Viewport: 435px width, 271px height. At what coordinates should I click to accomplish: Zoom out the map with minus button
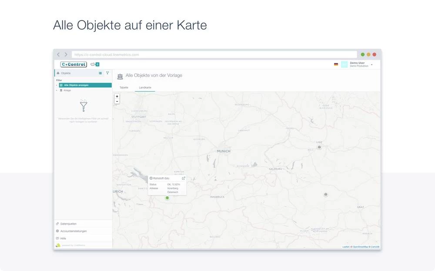(x=117, y=101)
